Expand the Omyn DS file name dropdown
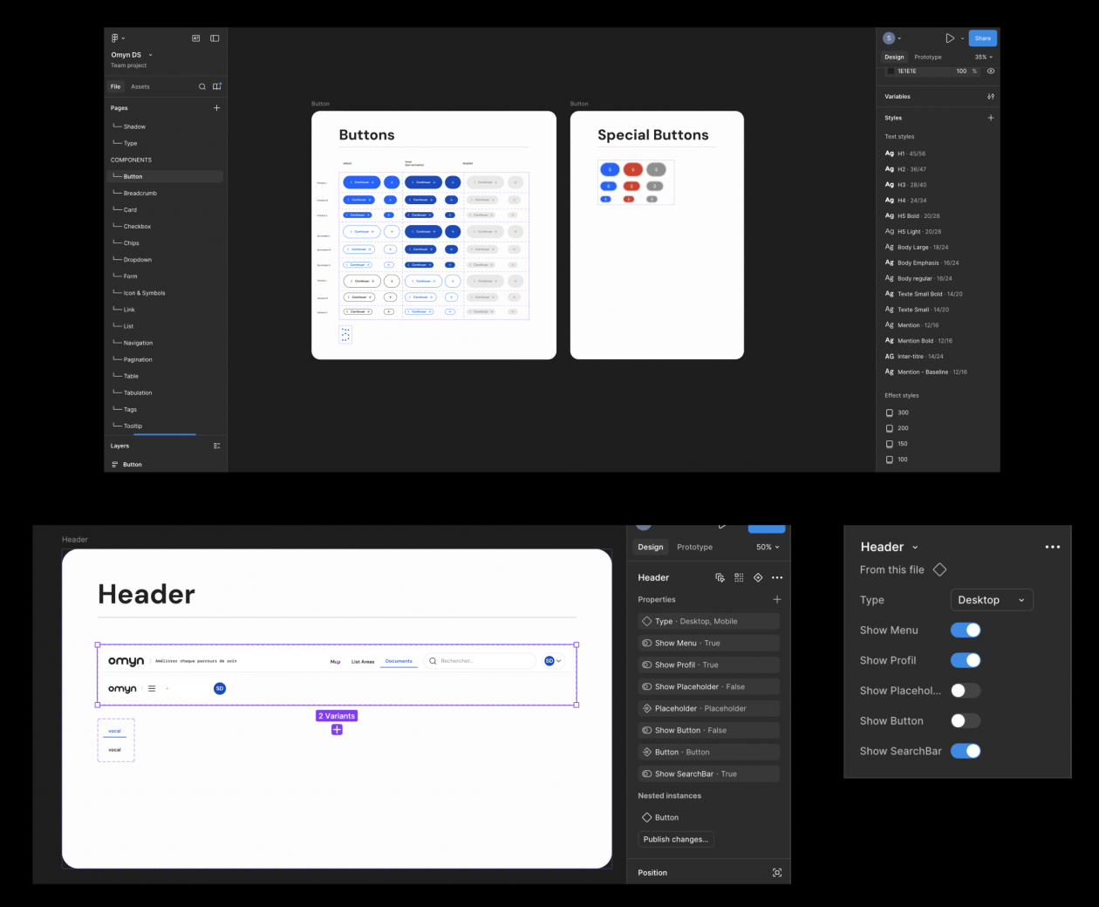The image size is (1099, 907). (x=150, y=55)
